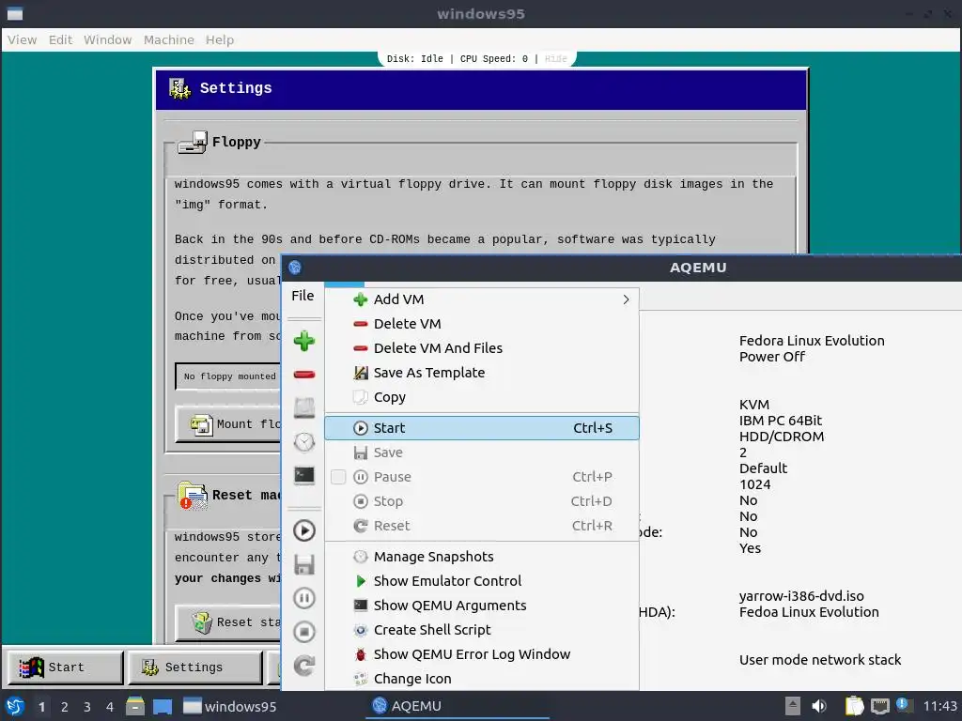Screen dimensions: 962x721
Task: Click the blue desktop icon in panel
Action: pyautogui.click(x=163, y=706)
